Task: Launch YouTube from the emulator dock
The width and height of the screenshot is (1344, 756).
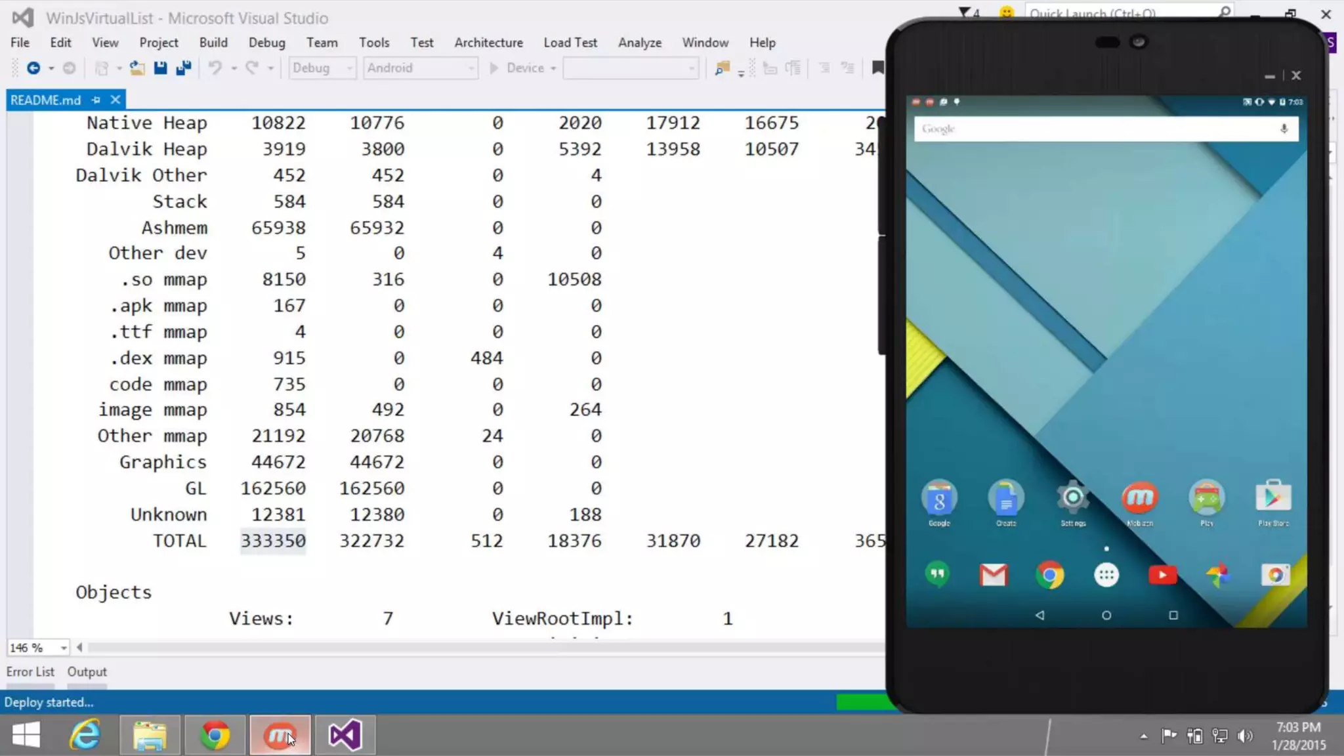Action: click(1162, 576)
